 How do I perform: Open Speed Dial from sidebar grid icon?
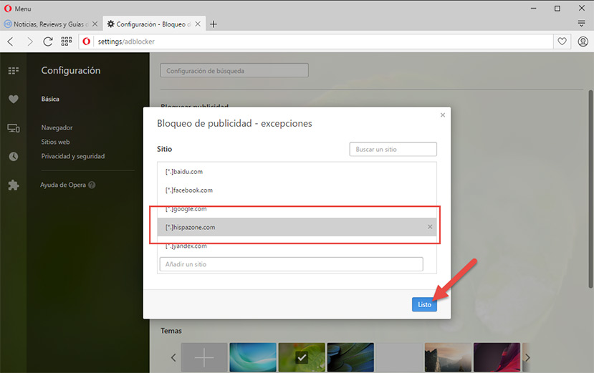click(14, 70)
